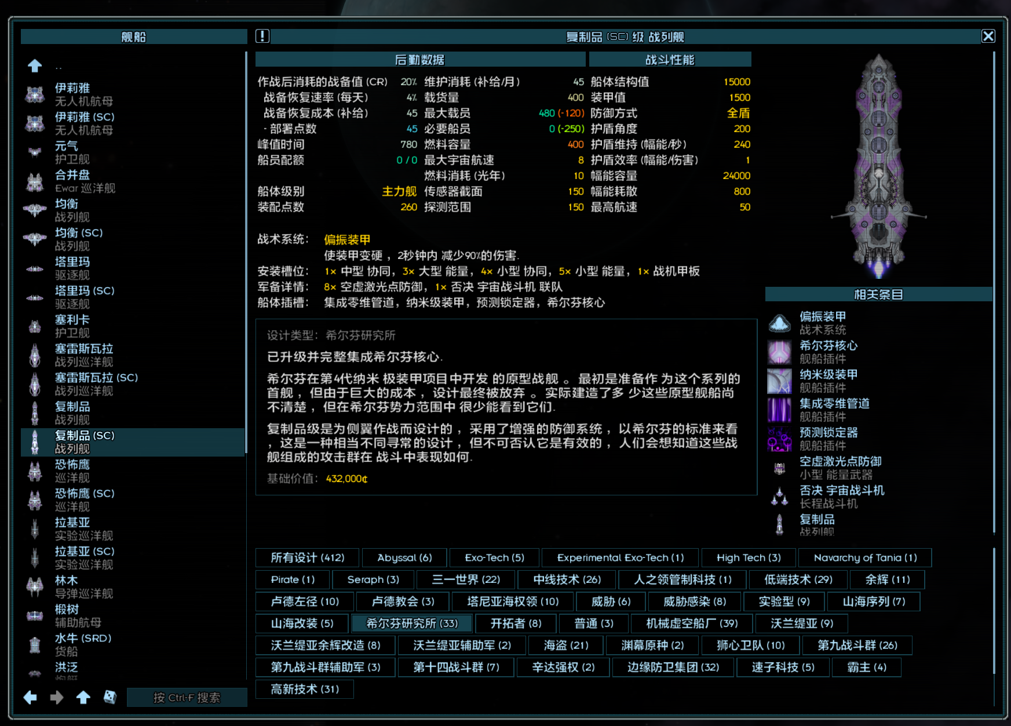Image resolution: width=1011 pixels, height=726 pixels.
Task: Filter by Abyssal (6) designs
Action: pyautogui.click(x=404, y=557)
